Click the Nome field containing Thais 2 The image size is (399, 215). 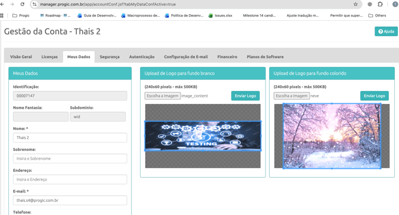pyautogui.click(x=70, y=138)
